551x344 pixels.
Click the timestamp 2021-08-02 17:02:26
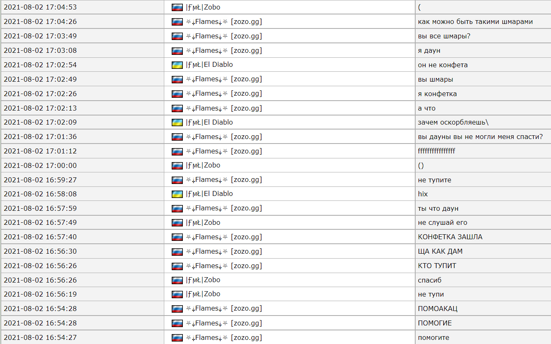click(x=40, y=94)
